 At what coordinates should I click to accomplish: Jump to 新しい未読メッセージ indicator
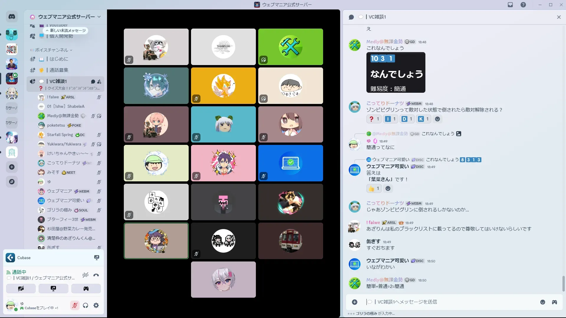(66, 30)
